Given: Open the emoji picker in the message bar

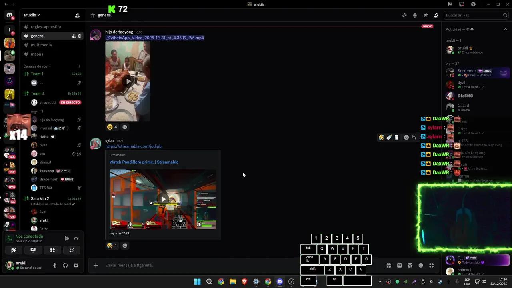Looking at the screenshot, I should (420, 265).
